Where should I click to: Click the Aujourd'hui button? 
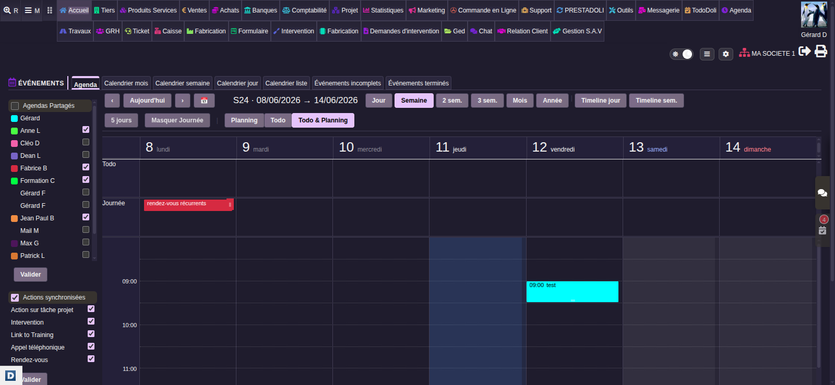click(x=147, y=101)
